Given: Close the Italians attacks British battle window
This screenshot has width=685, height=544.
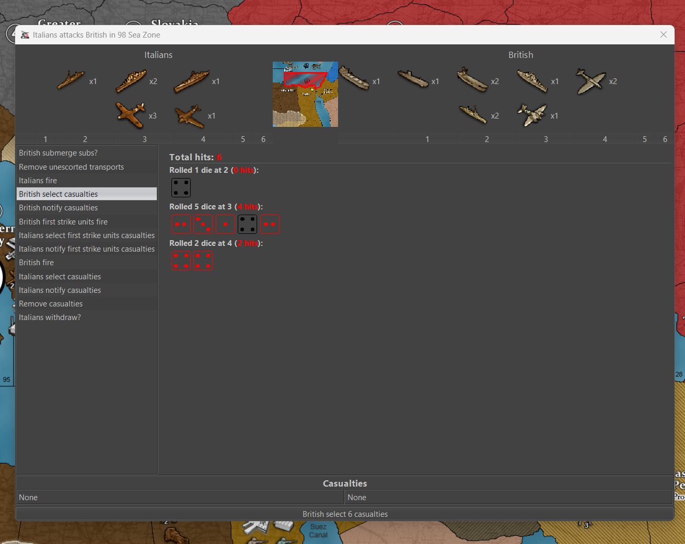Looking at the screenshot, I should click(x=663, y=34).
